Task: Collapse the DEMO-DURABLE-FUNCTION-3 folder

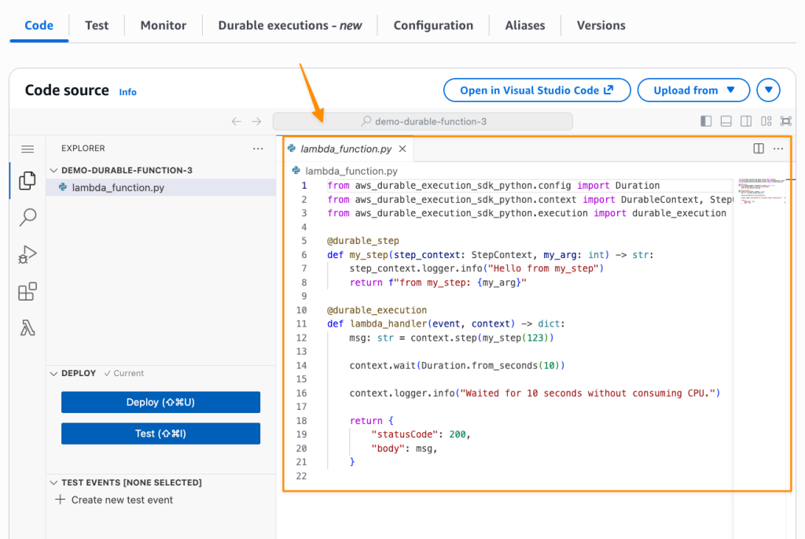Action: coord(53,169)
